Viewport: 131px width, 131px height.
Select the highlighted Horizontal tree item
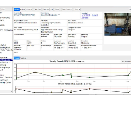click(6, 60)
